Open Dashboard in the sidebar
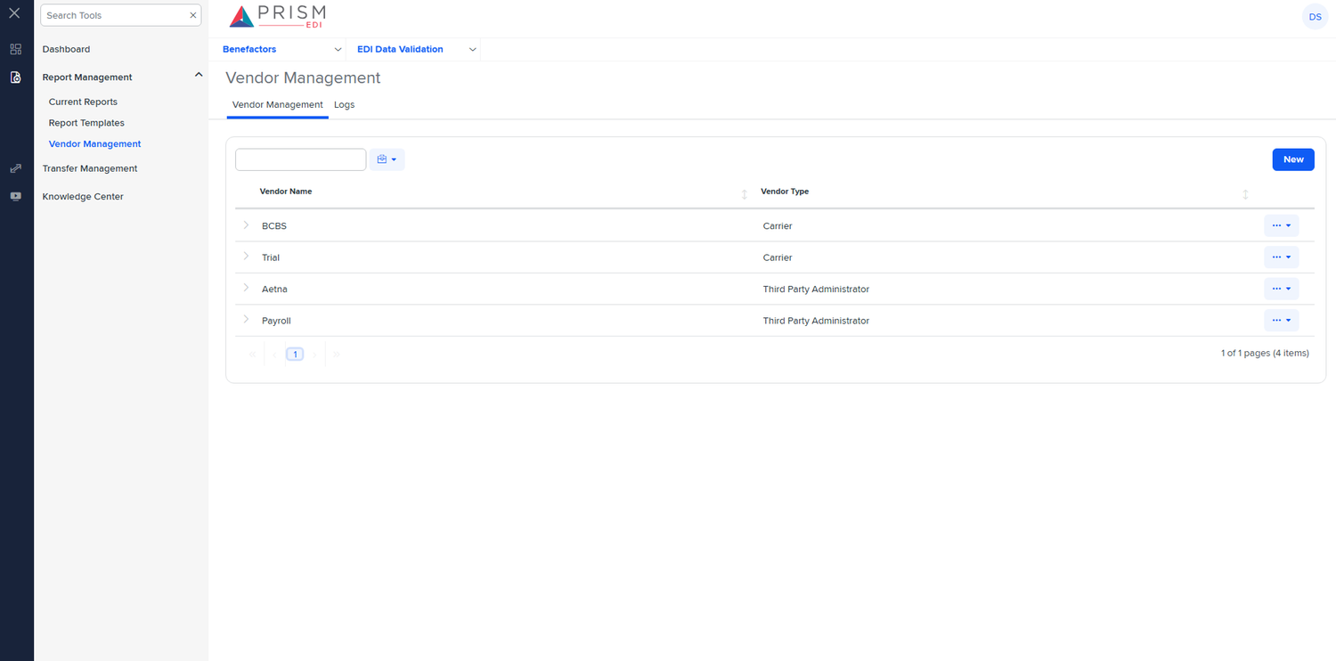Image resolution: width=1336 pixels, height=661 pixels. 66,49
